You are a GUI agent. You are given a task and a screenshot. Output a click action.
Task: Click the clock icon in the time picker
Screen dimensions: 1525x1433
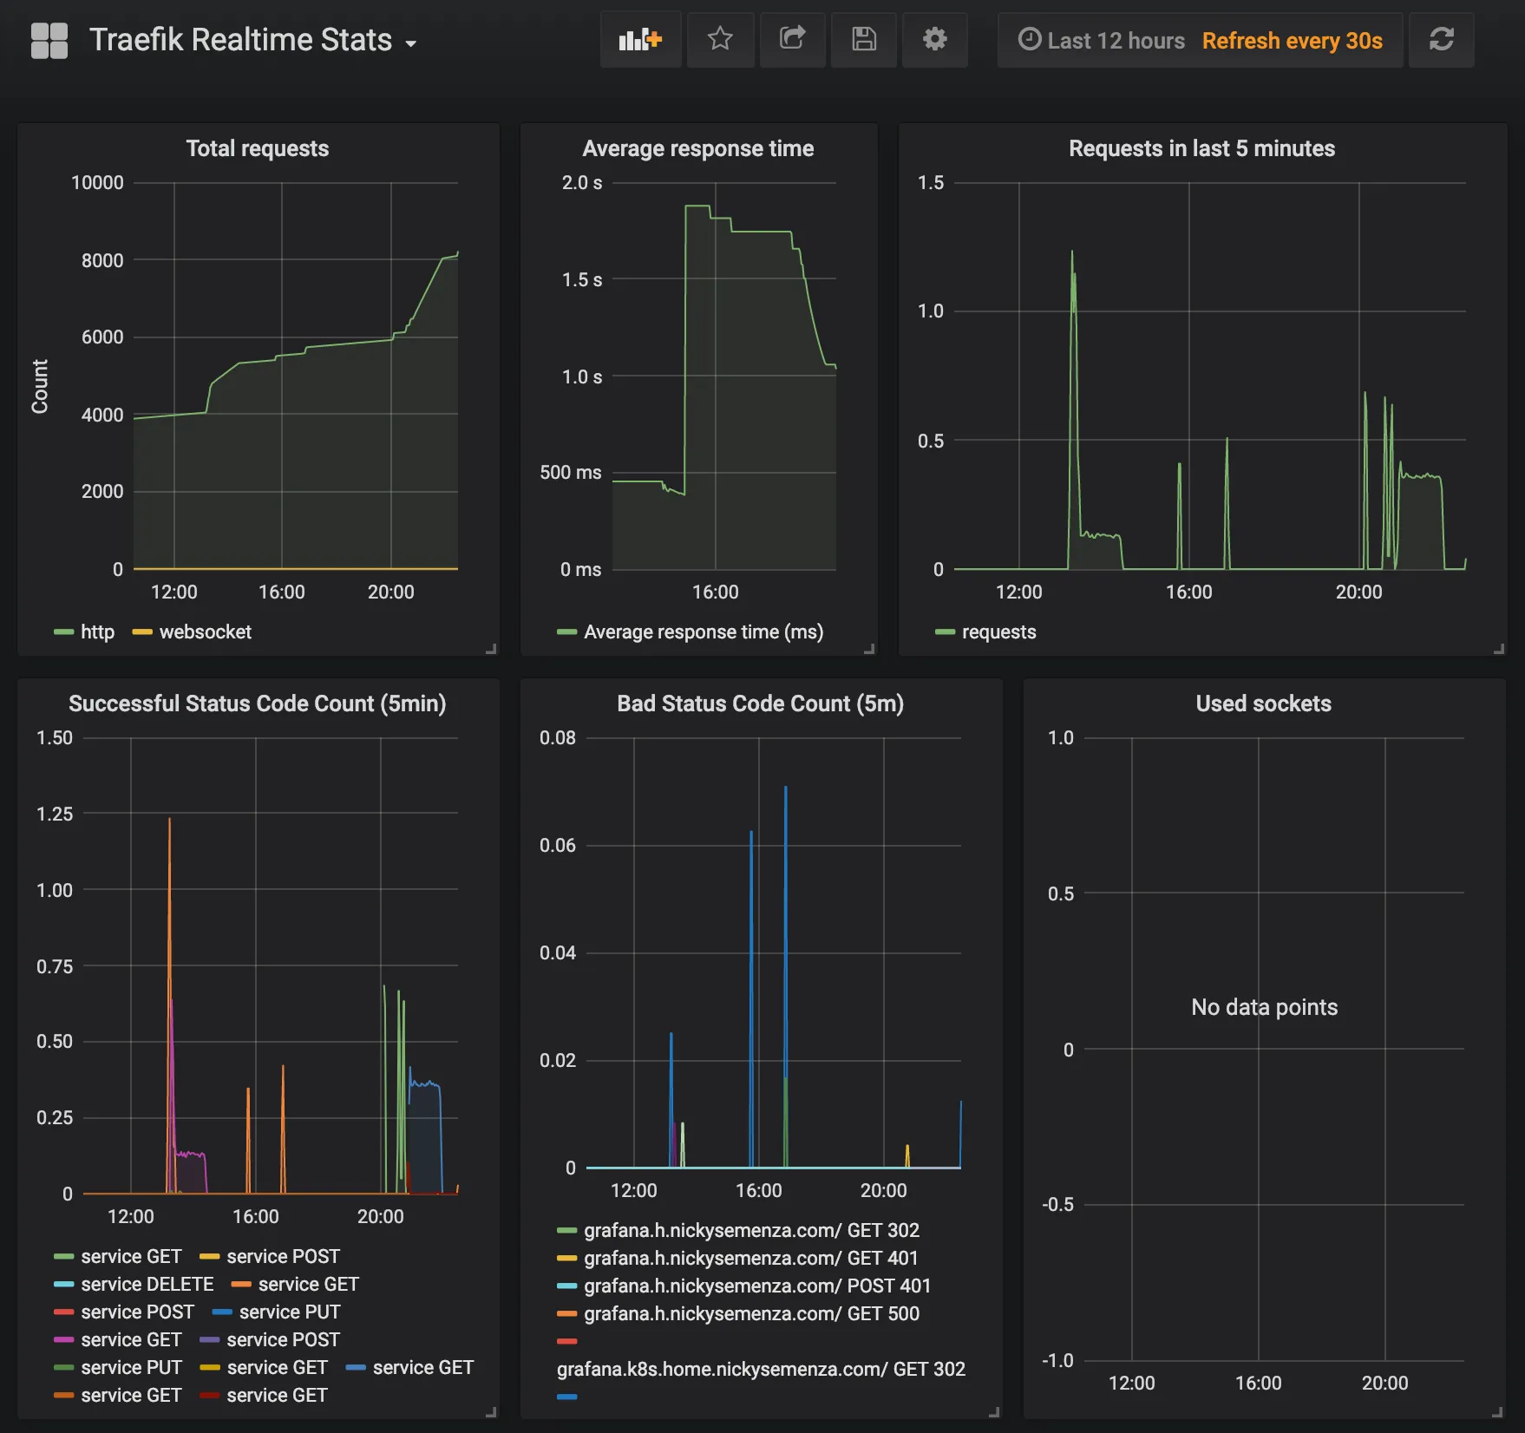pos(1029,40)
